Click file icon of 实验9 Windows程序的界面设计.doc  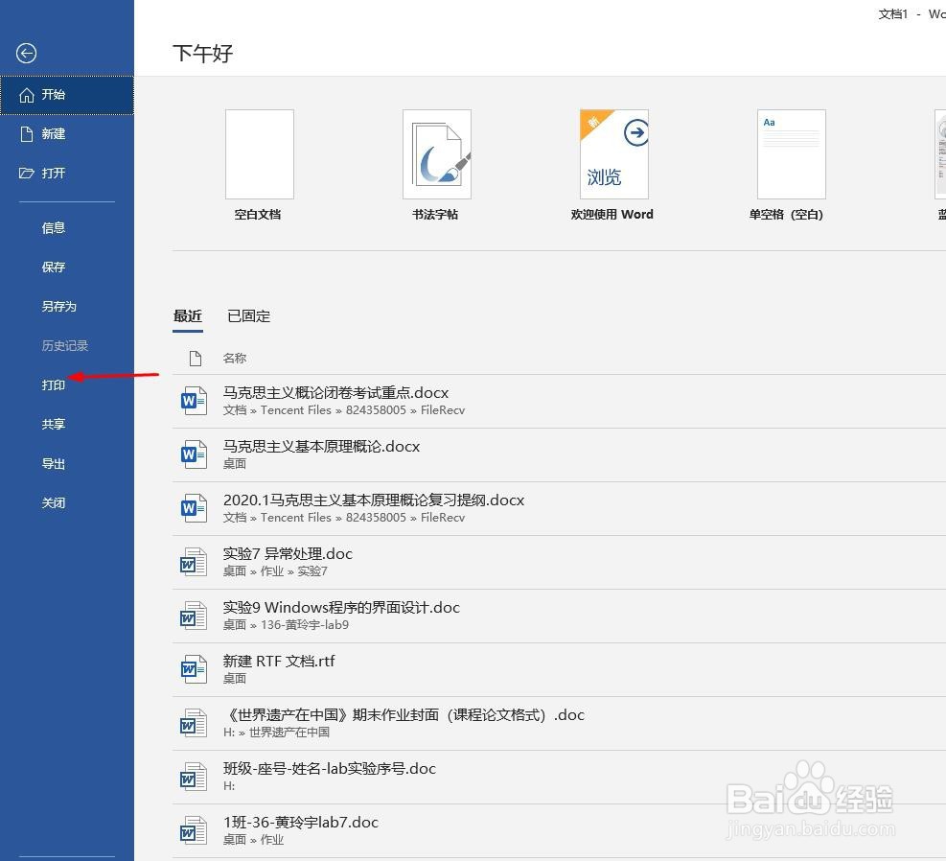pyautogui.click(x=194, y=616)
